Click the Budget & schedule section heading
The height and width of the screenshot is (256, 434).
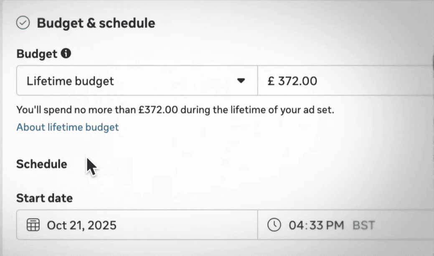(x=96, y=23)
